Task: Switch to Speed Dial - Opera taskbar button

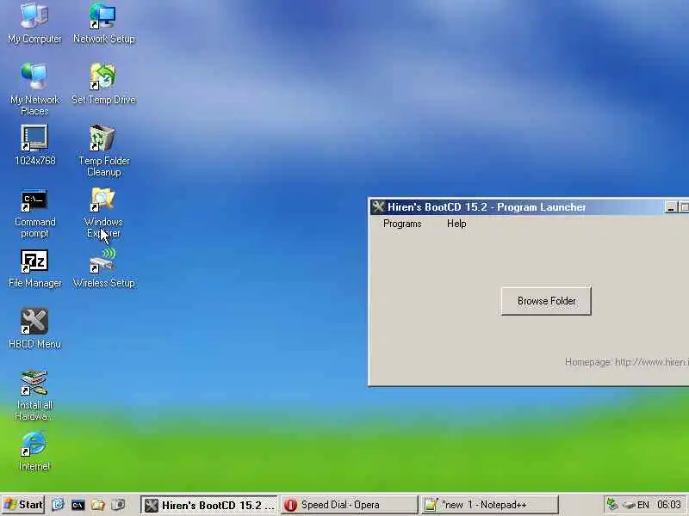Action: pyautogui.click(x=350, y=505)
